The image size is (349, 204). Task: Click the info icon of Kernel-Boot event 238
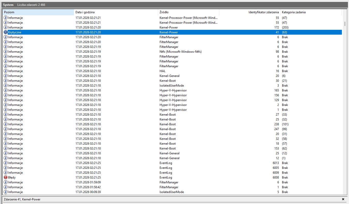click(x=6, y=124)
